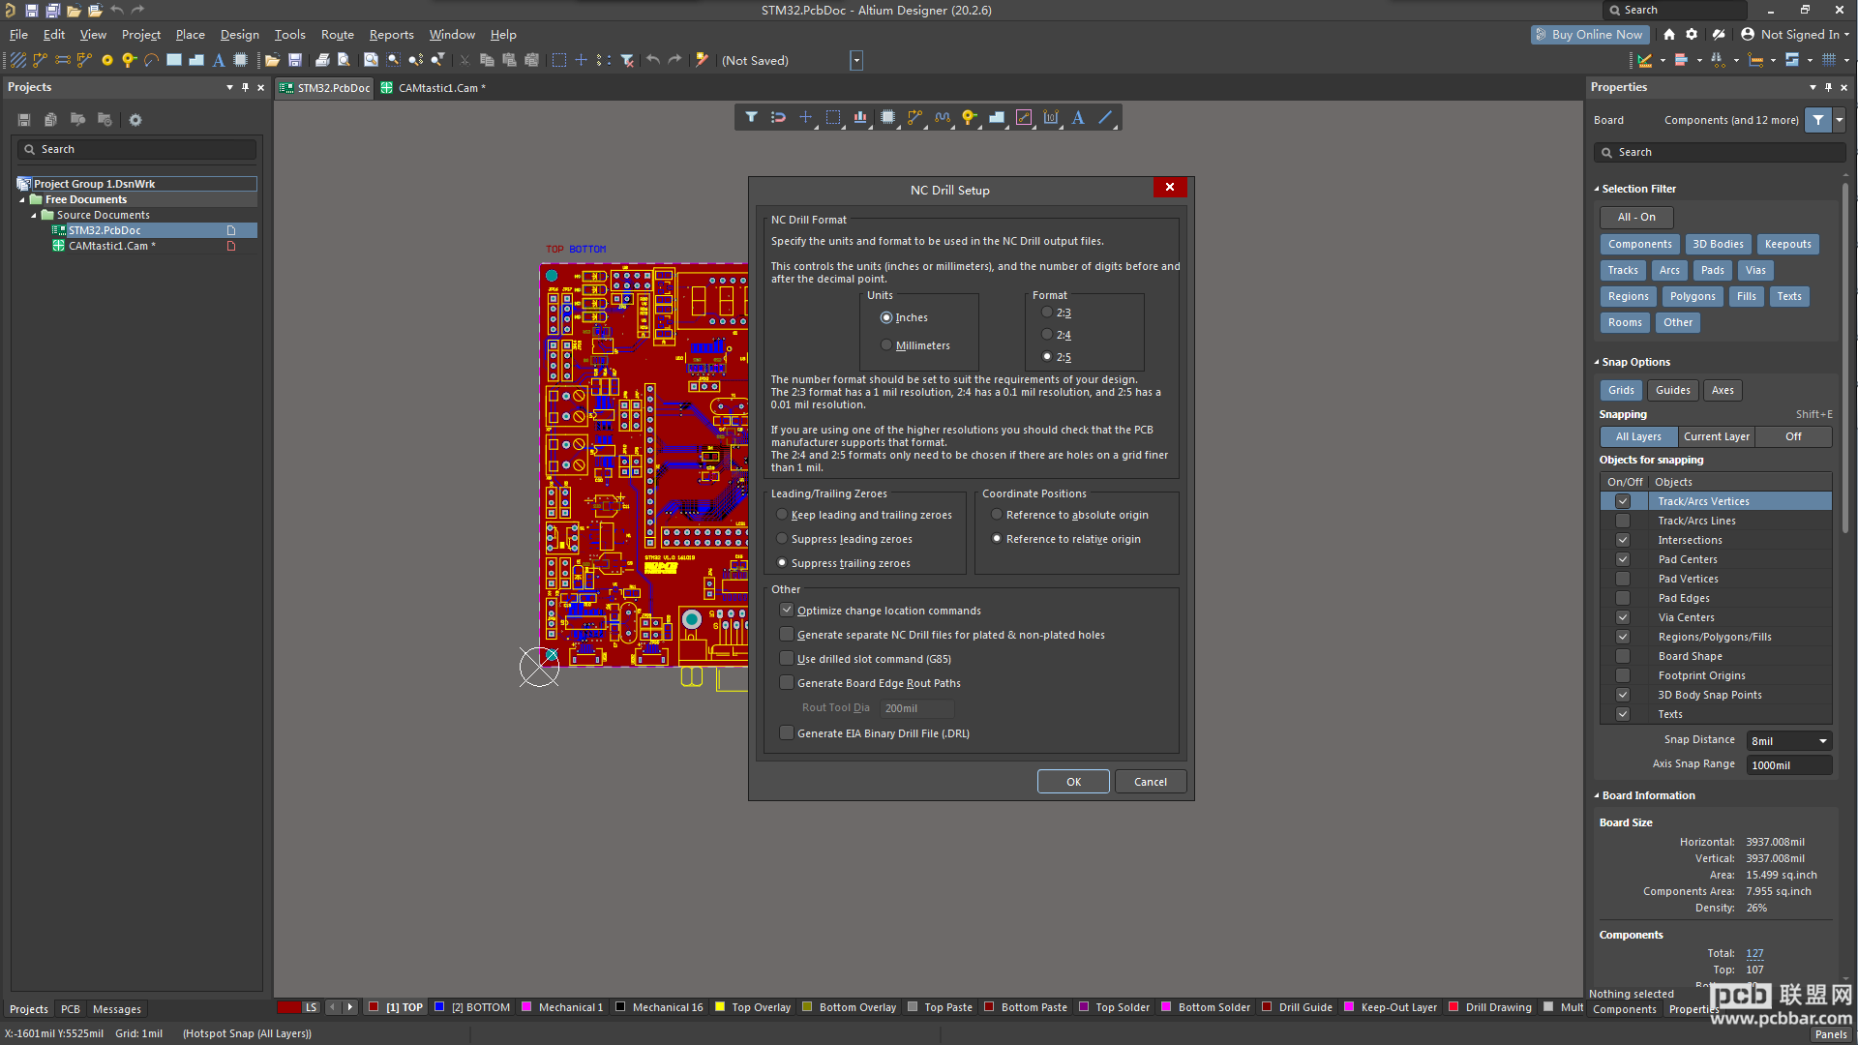Cancel the NC Drill Setup dialog

[1151, 782]
